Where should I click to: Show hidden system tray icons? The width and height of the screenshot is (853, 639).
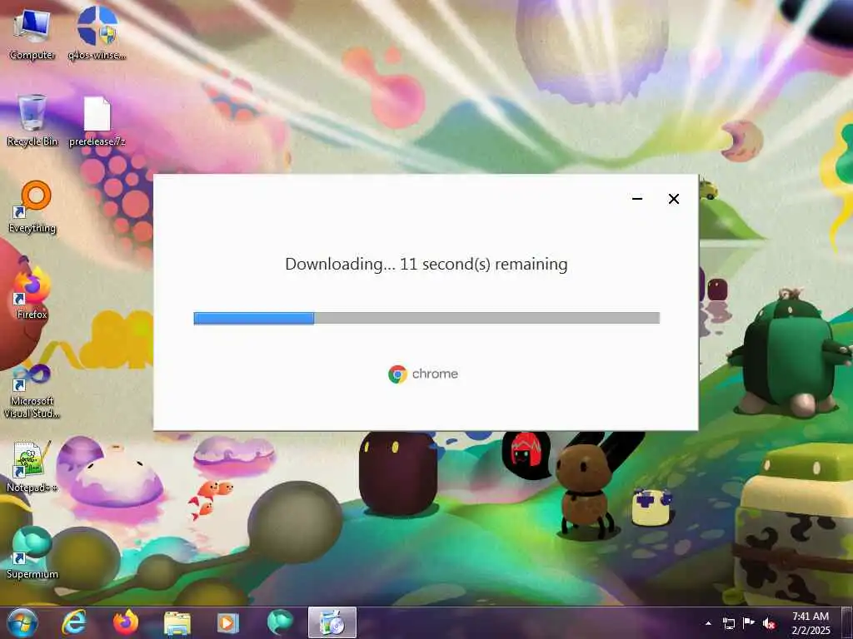(x=708, y=623)
